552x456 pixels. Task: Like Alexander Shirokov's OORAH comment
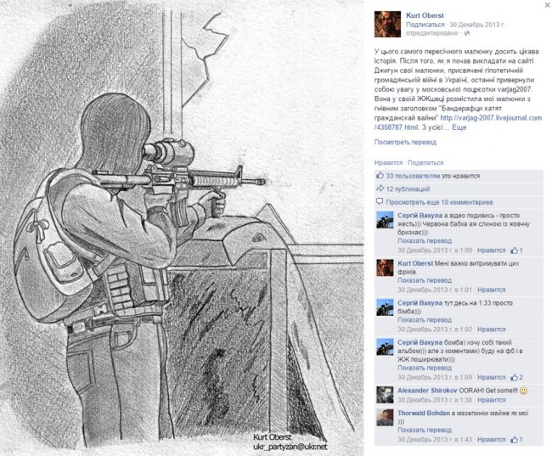492,400
